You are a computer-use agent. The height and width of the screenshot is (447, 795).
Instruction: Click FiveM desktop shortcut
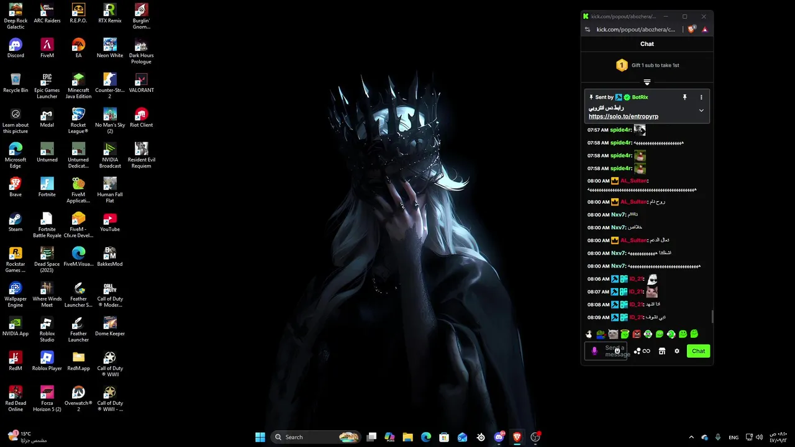47,48
